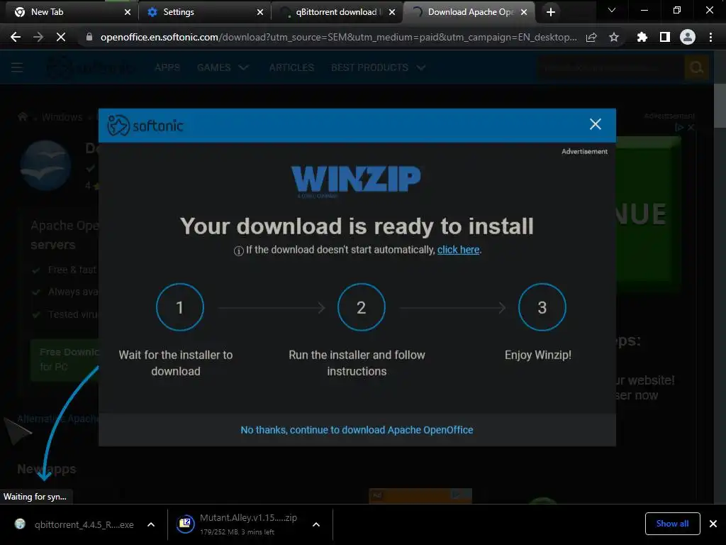Toggle the browser side panel
726x545 pixels.
pyautogui.click(x=665, y=37)
